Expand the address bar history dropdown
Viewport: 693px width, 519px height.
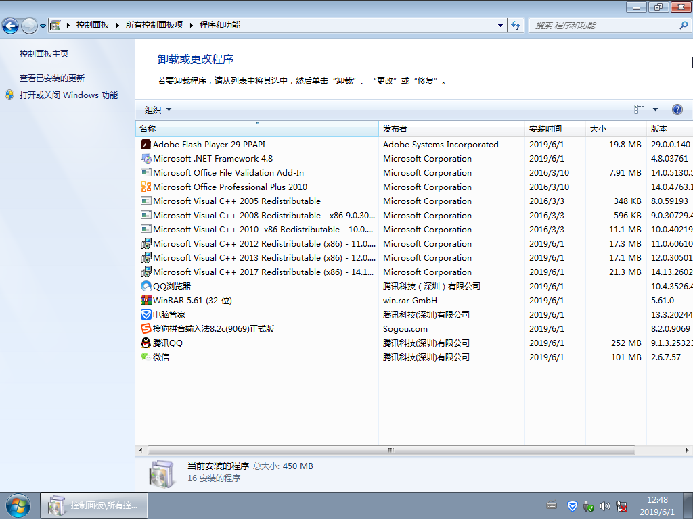[x=500, y=25]
